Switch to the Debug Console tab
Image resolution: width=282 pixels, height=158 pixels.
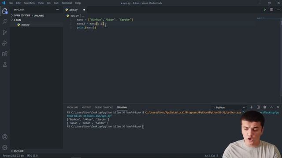tap(104, 108)
